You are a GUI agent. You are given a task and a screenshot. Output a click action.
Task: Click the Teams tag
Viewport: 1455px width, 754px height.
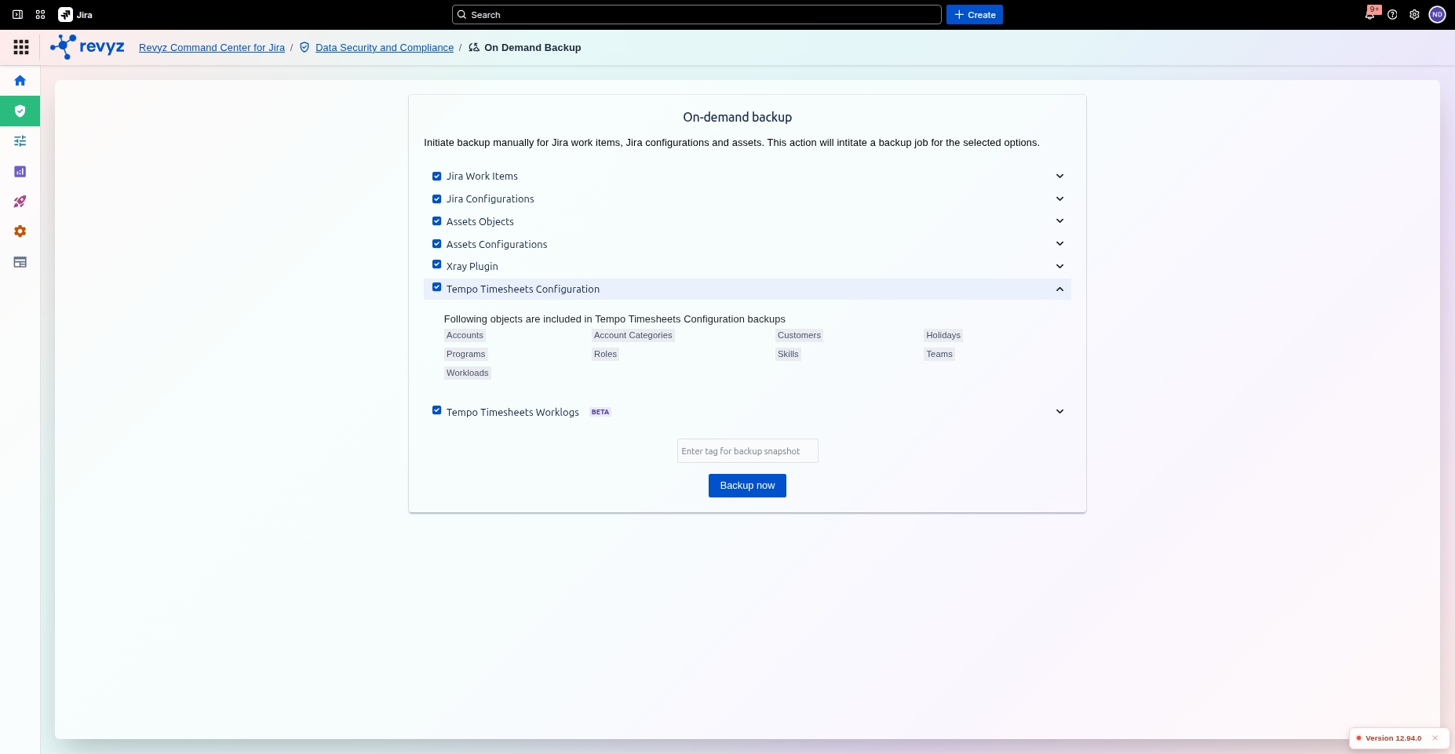click(939, 354)
